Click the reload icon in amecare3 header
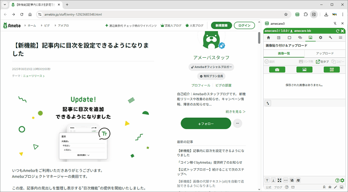Screen dimensions: 348x192 (337, 31)
